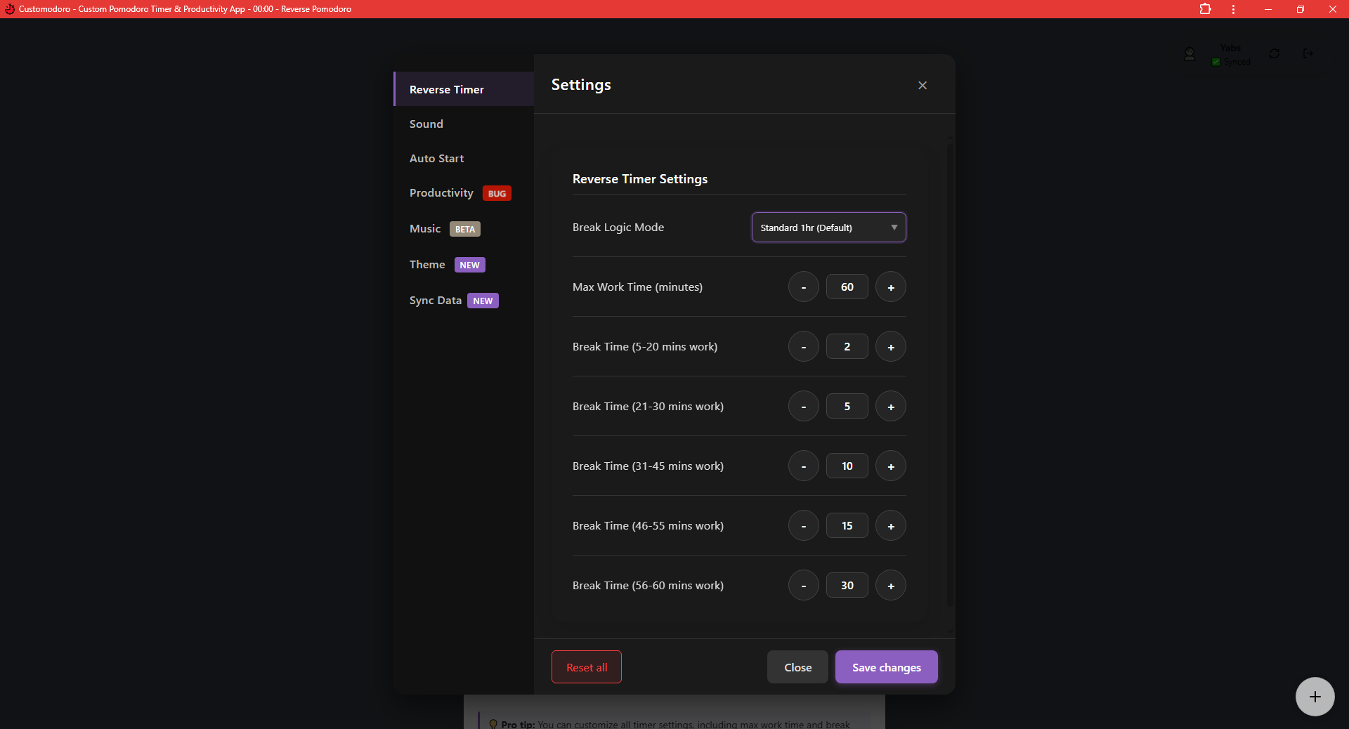The image size is (1349, 729).
Task: Expand the Break Logic Mode dropdown
Action: [x=829, y=228]
